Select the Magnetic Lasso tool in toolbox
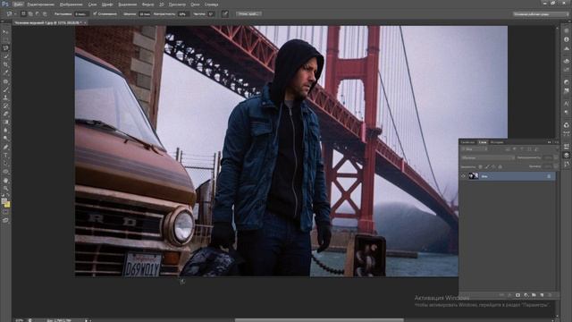572x322 pixels. 5,48
